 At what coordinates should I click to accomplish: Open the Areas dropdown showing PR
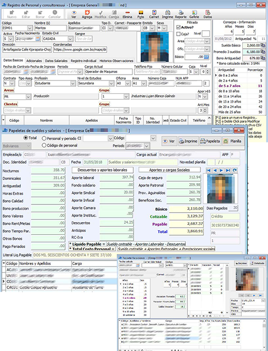pyautogui.click(x=28, y=97)
